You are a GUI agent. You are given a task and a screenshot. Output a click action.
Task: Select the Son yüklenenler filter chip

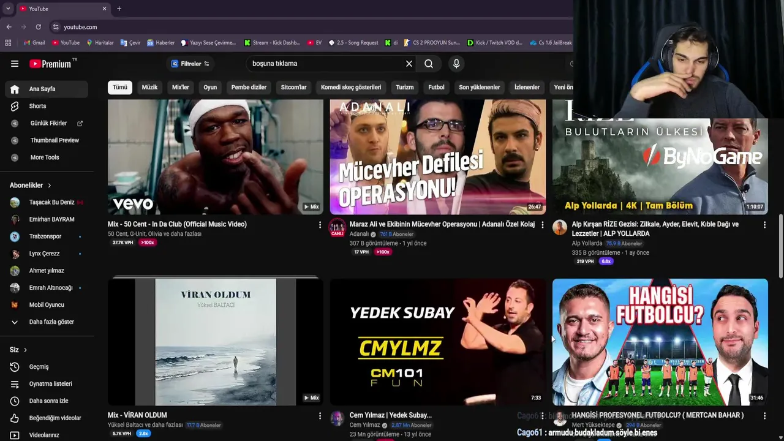(480, 87)
